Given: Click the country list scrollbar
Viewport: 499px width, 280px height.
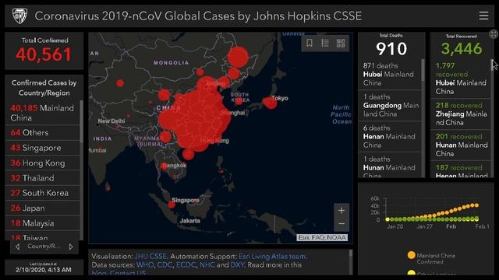Looking at the screenshot, I should [81, 122].
